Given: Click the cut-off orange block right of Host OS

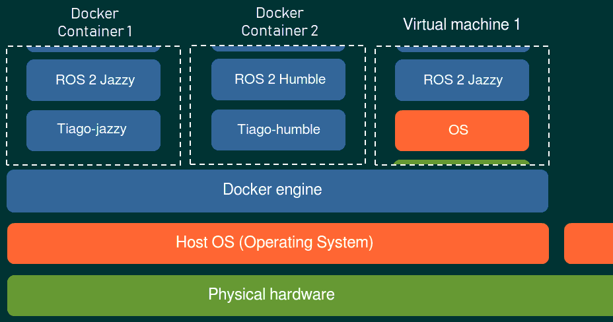Looking at the screenshot, I should [x=589, y=243].
